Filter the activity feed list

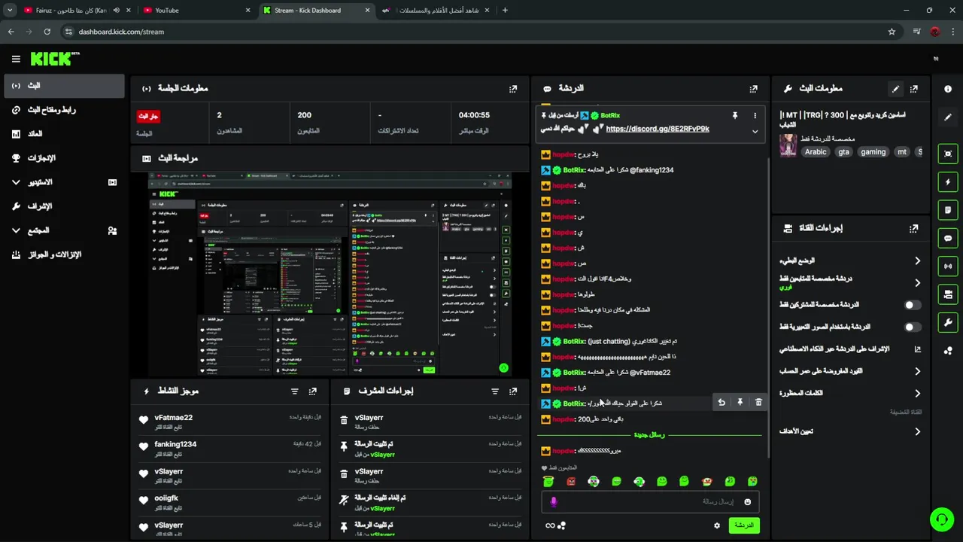(295, 391)
